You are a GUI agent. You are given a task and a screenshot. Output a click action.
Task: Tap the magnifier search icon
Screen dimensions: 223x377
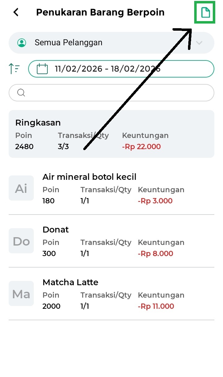click(21, 92)
